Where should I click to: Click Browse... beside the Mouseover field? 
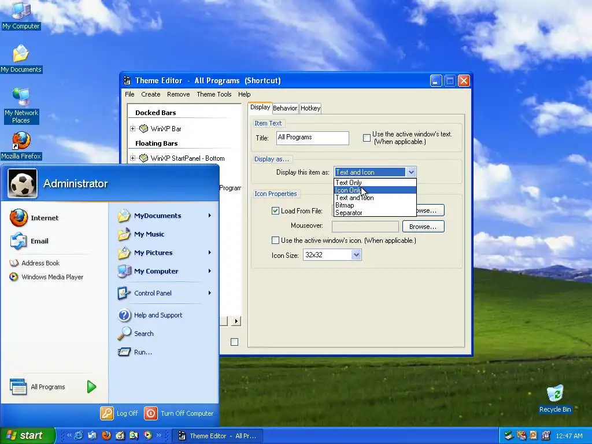pos(423,227)
